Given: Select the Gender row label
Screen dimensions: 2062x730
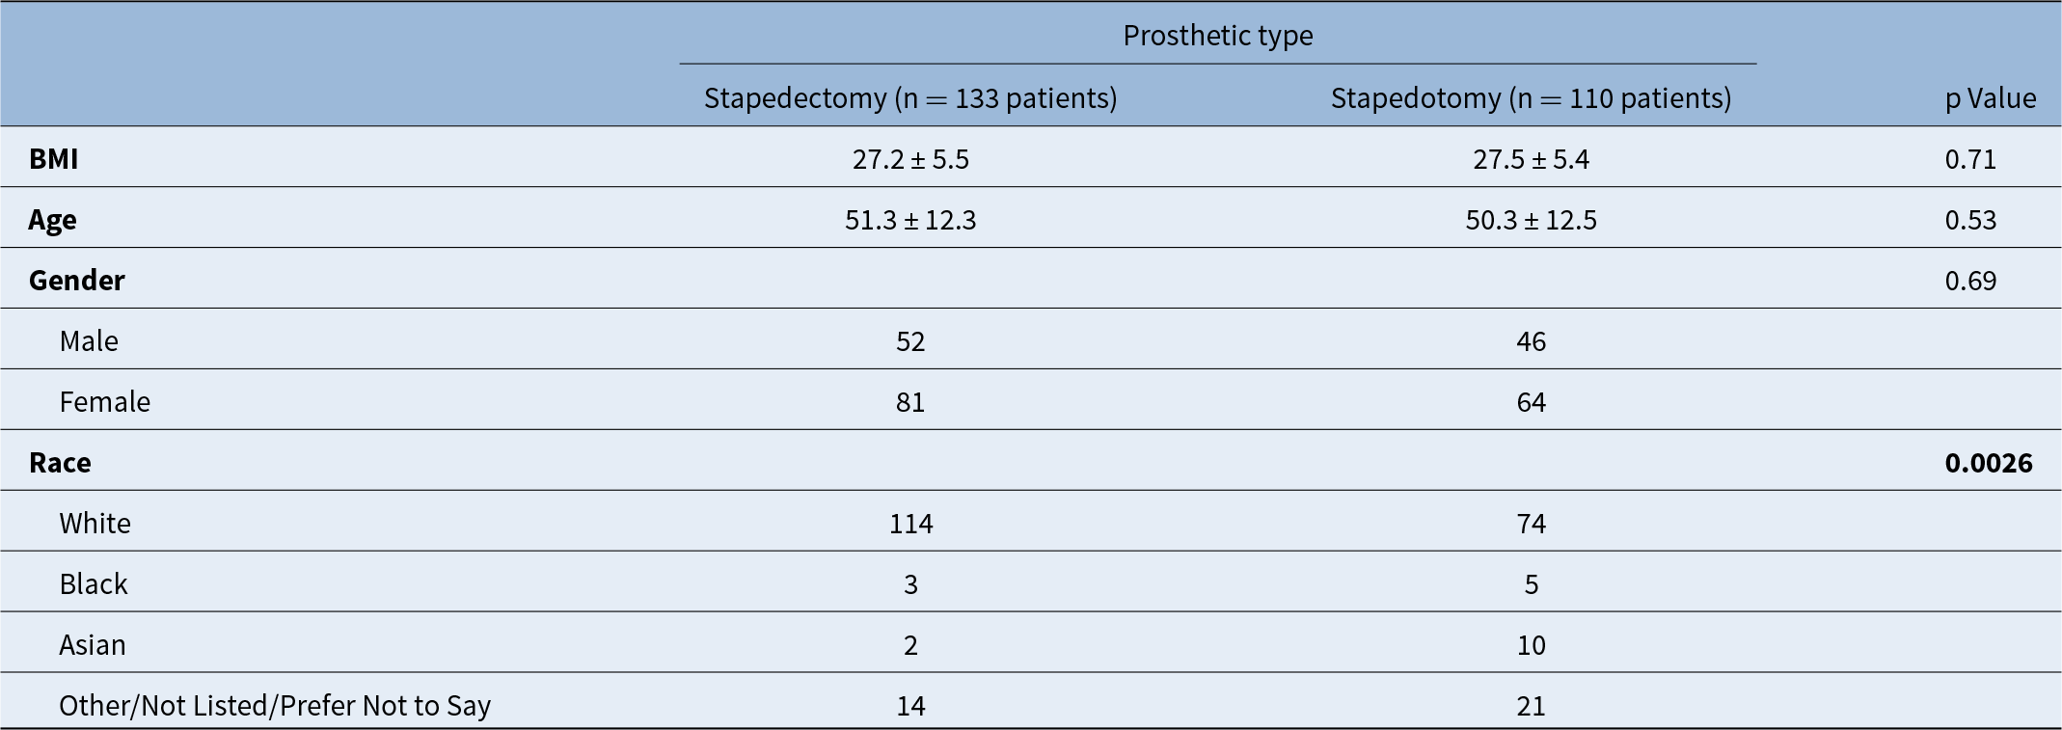Looking at the screenshot, I should pyautogui.click(x=77, y=281).
